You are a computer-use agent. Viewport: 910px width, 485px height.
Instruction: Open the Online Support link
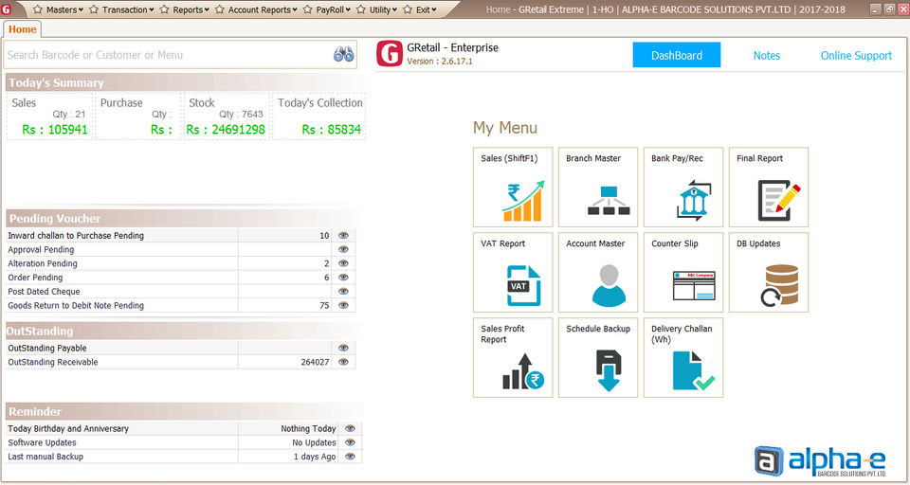coord(856,56)
